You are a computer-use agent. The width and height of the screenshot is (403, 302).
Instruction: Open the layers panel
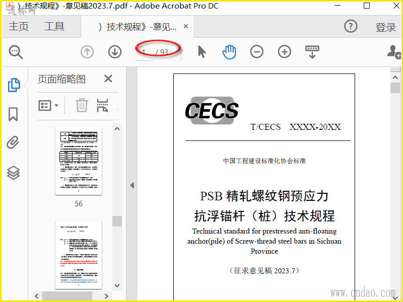coord(14,173)
